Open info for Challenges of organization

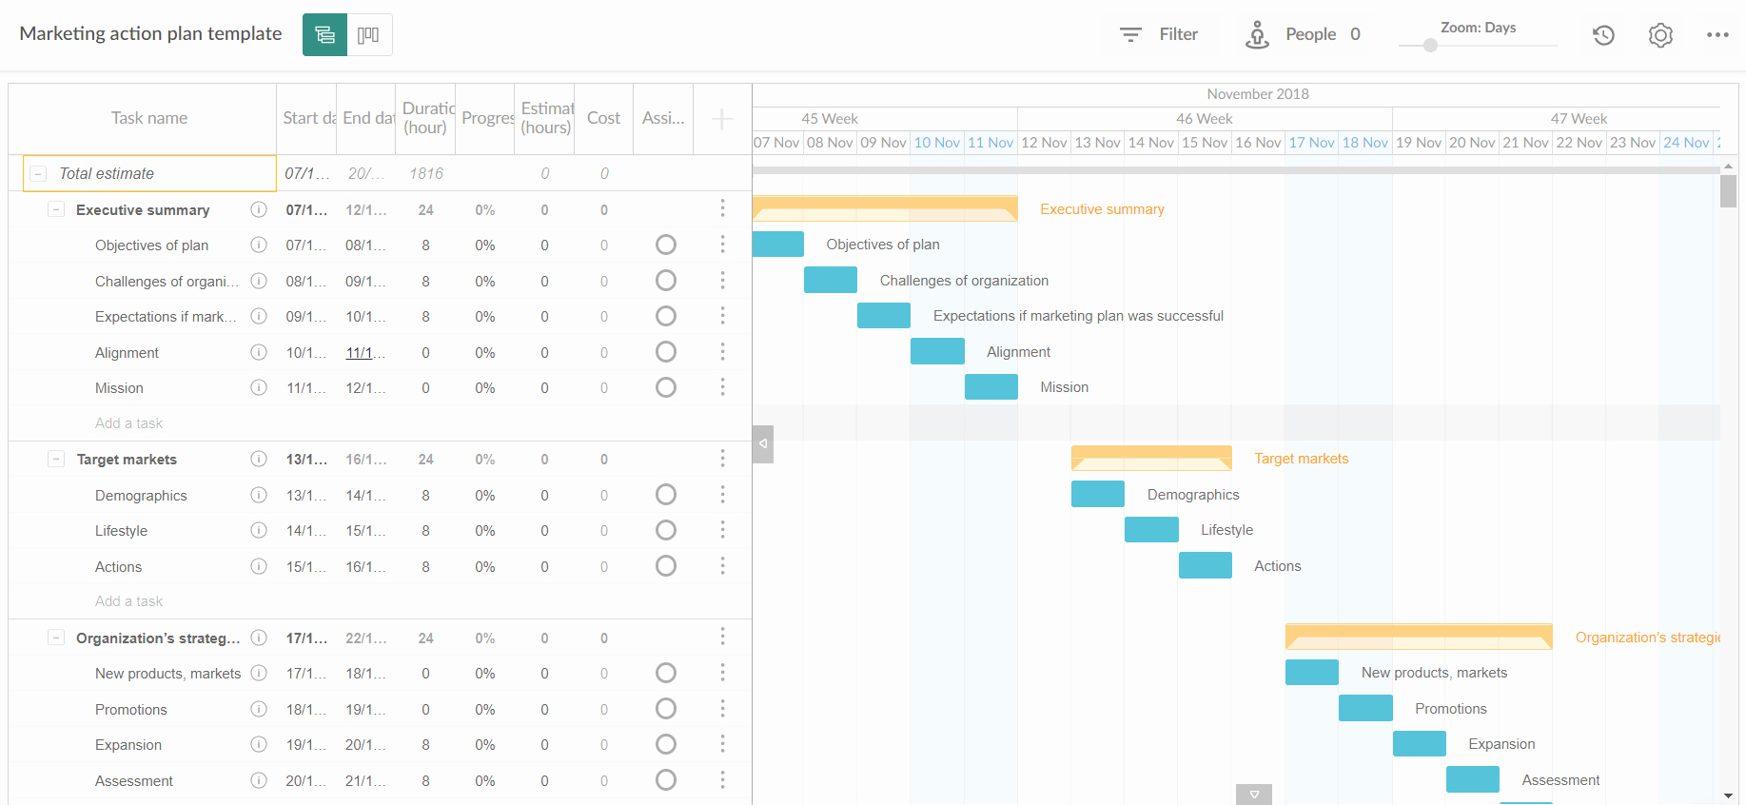258,281
